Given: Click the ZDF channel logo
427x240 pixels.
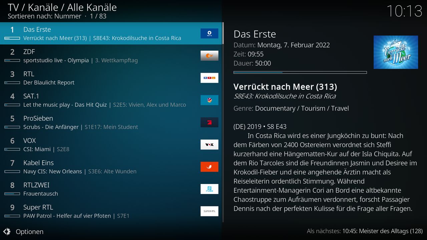Looking at the screenshot, I should coord(209,56).
